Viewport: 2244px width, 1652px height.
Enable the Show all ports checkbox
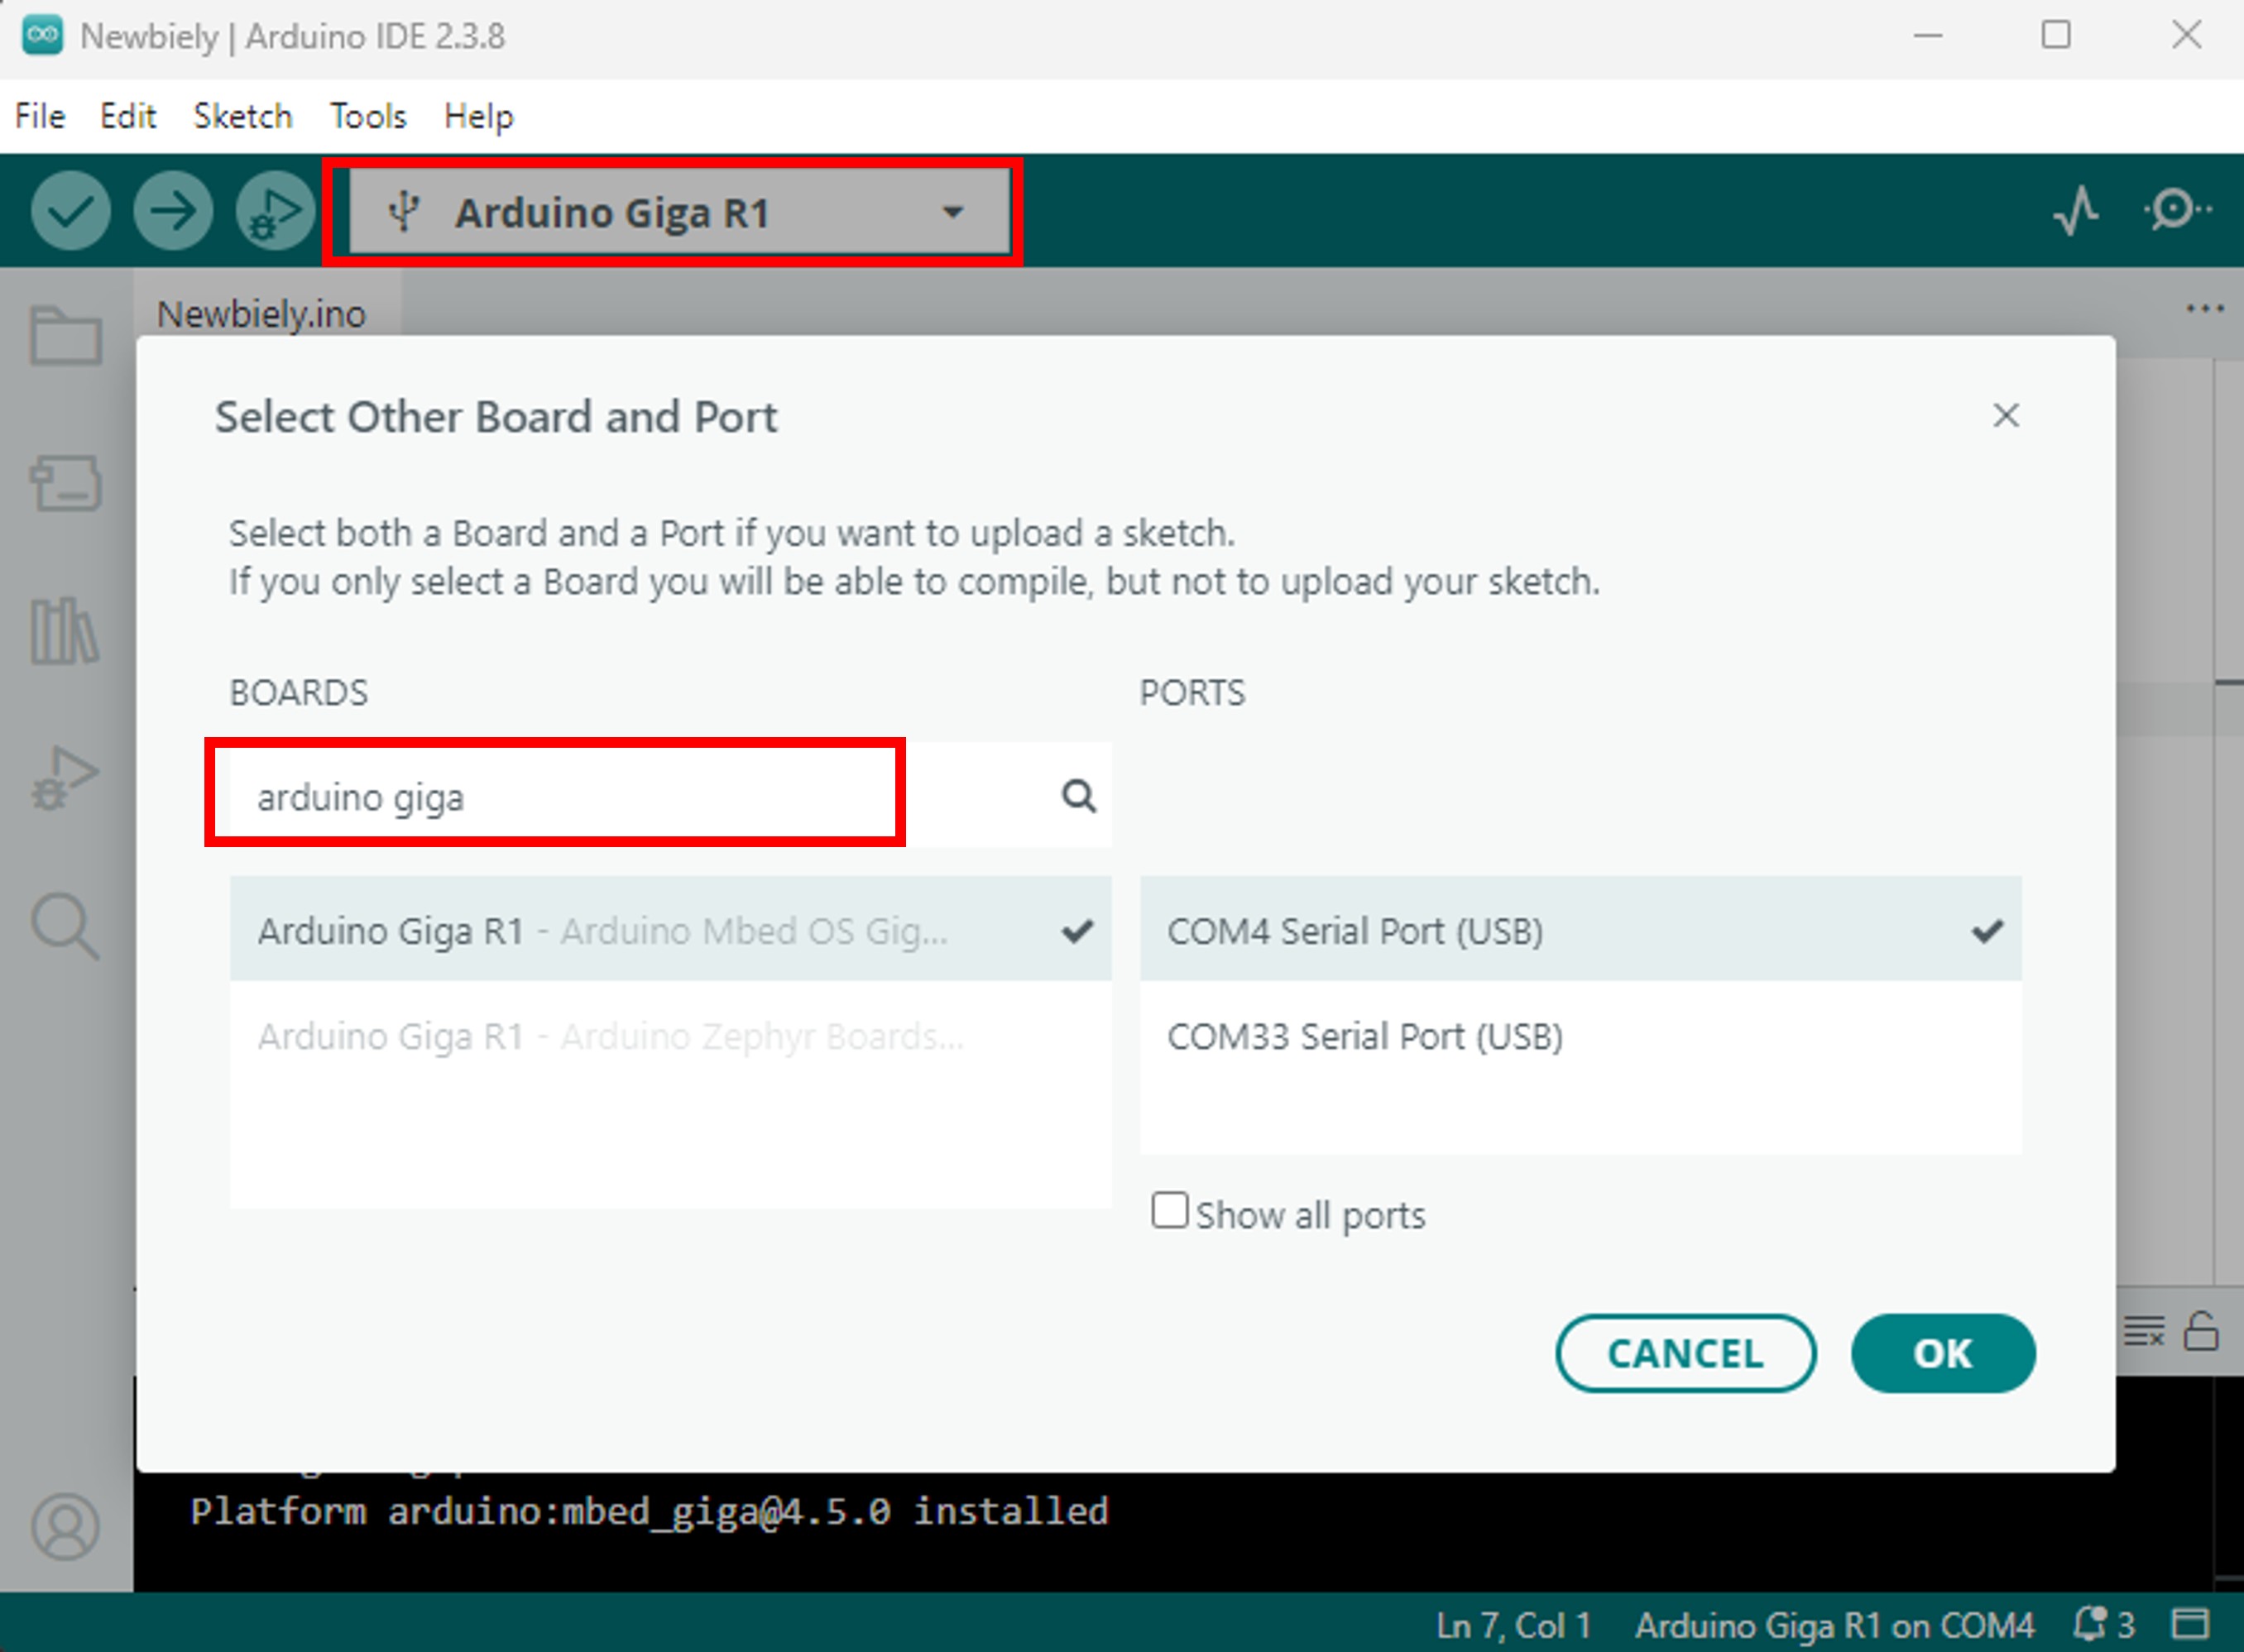[1170, 1212]
